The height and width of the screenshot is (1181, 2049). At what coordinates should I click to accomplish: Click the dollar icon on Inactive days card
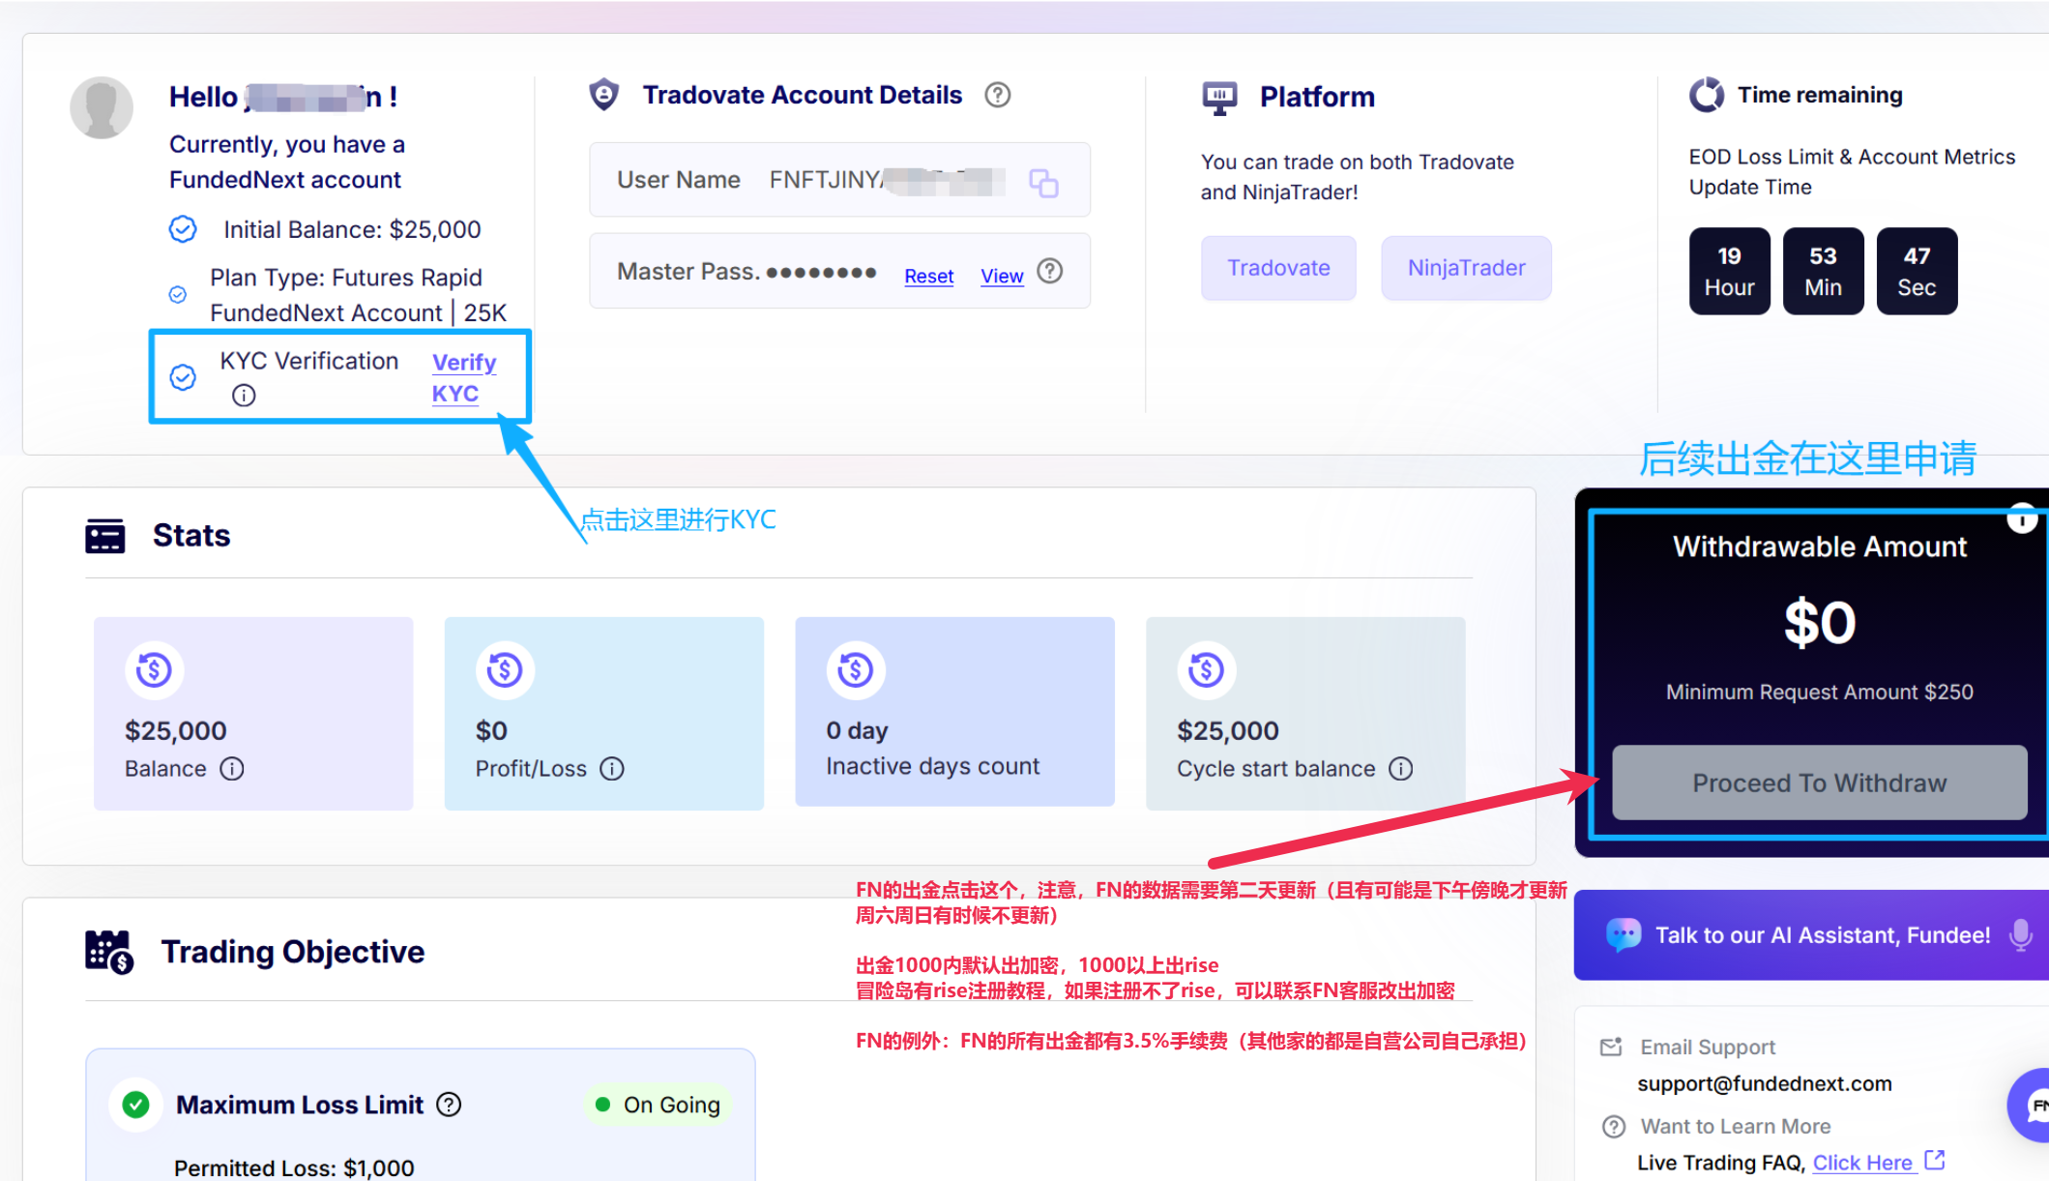coord(856,669)
